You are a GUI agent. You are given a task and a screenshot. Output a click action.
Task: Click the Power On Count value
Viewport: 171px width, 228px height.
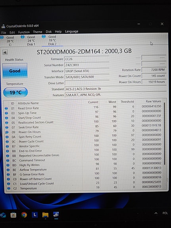(x=154, y=76)
